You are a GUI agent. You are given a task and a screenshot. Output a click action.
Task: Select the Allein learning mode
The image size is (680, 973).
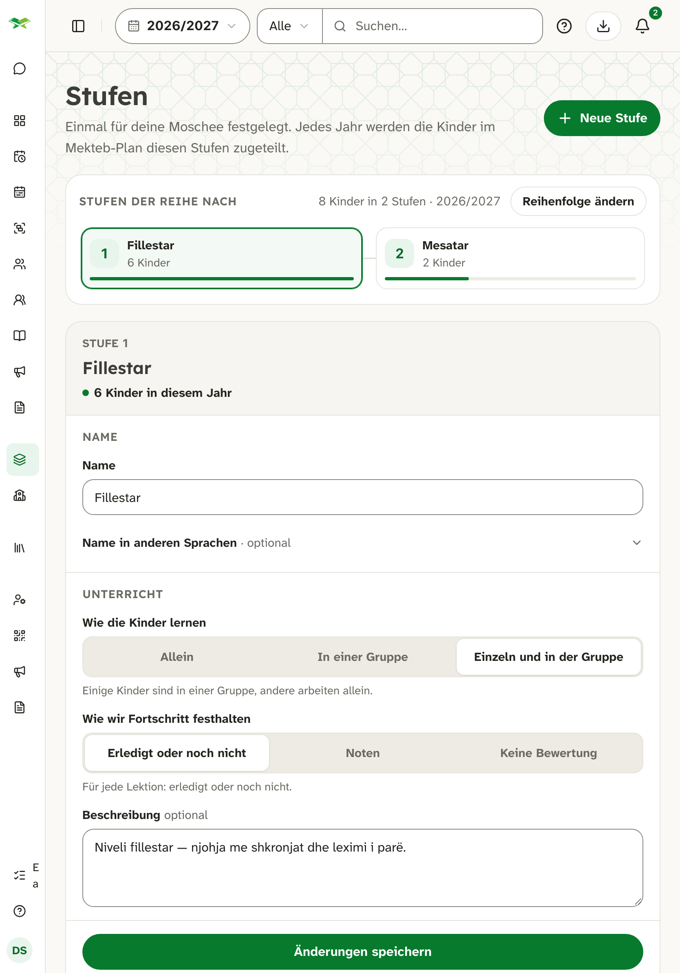(177, 657)
